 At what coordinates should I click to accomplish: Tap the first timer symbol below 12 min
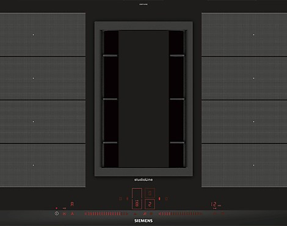pyautogui.click(x=214, y=214)
